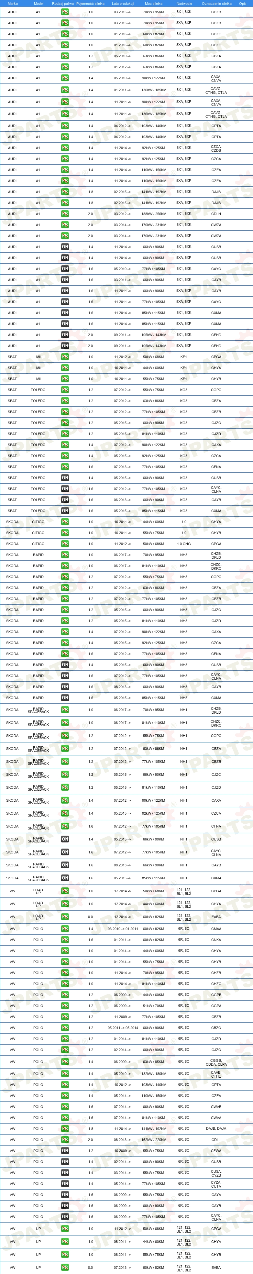Image resolution: width=253 pixels, height=1274 pixels.
Task: Click the Rodzaj paliwa column header
Action: tap(63, 4)
